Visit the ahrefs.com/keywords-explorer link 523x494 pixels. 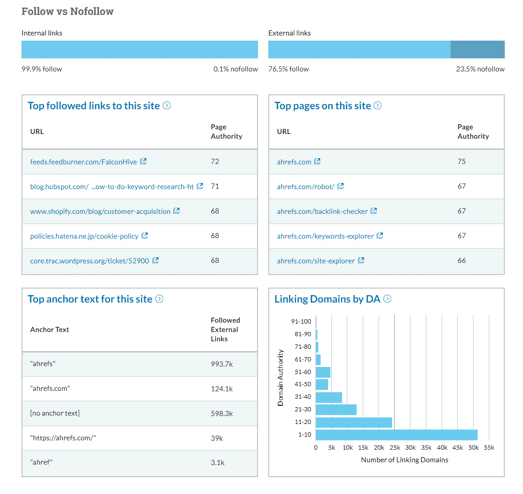(x=325, y=236)
